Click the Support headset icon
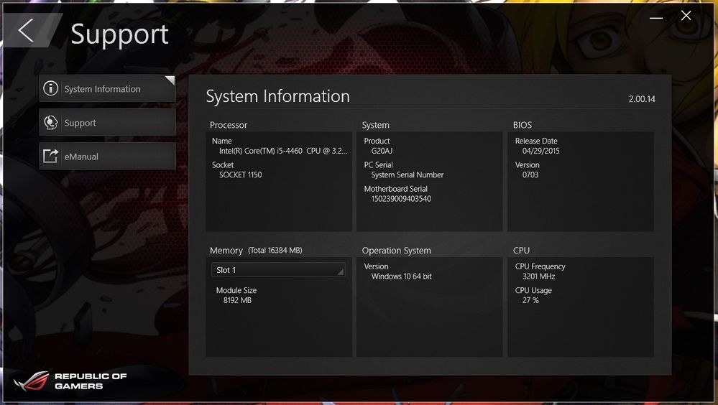This screenshot has width=718, height=405. pyautogui.click(x=50, y=122)
